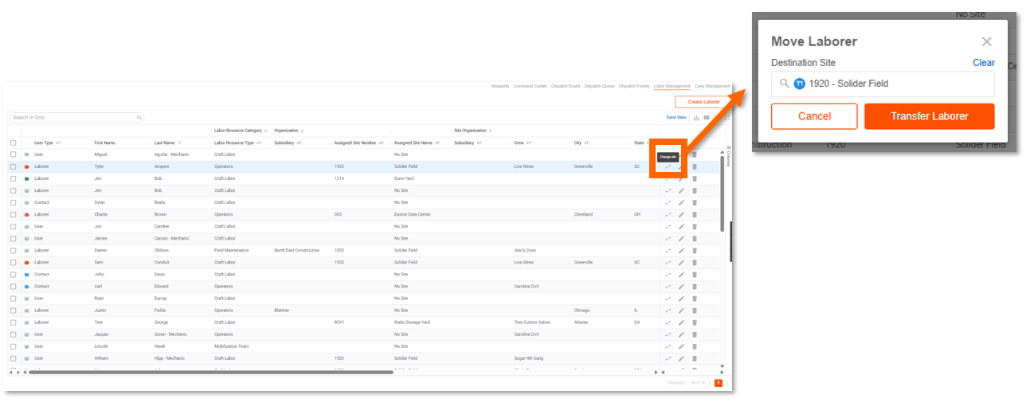
Task: Click the vertical scrollbar of the grid
Action: [723, 195]
